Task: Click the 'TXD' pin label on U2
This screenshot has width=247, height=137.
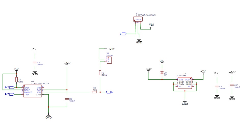Action: coord(26,95)
